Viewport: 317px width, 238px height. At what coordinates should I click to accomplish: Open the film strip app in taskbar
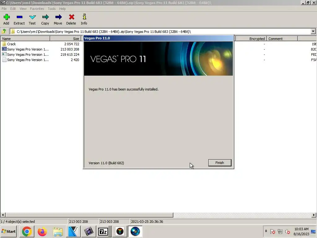89,231
